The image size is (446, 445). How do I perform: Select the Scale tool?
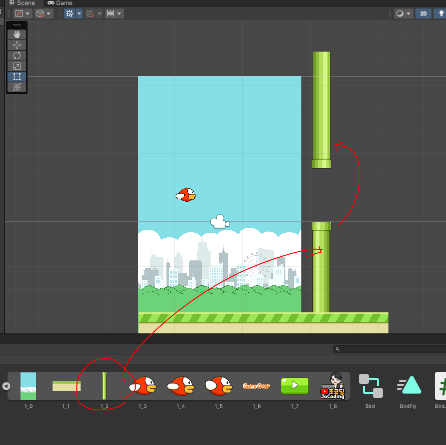[x=17, y=66]
